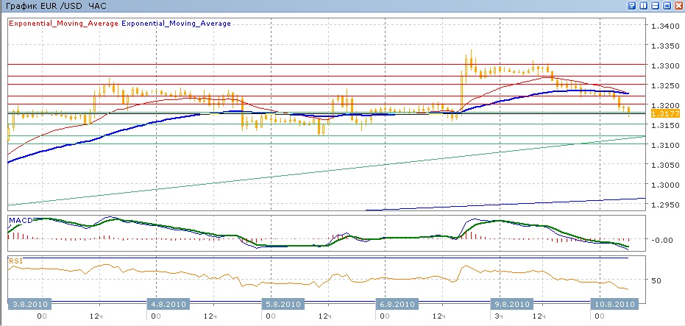Screen dimensions: 685x326
Task: Click the chart window title График EUR /USD ЧАС
Action: 54,6
